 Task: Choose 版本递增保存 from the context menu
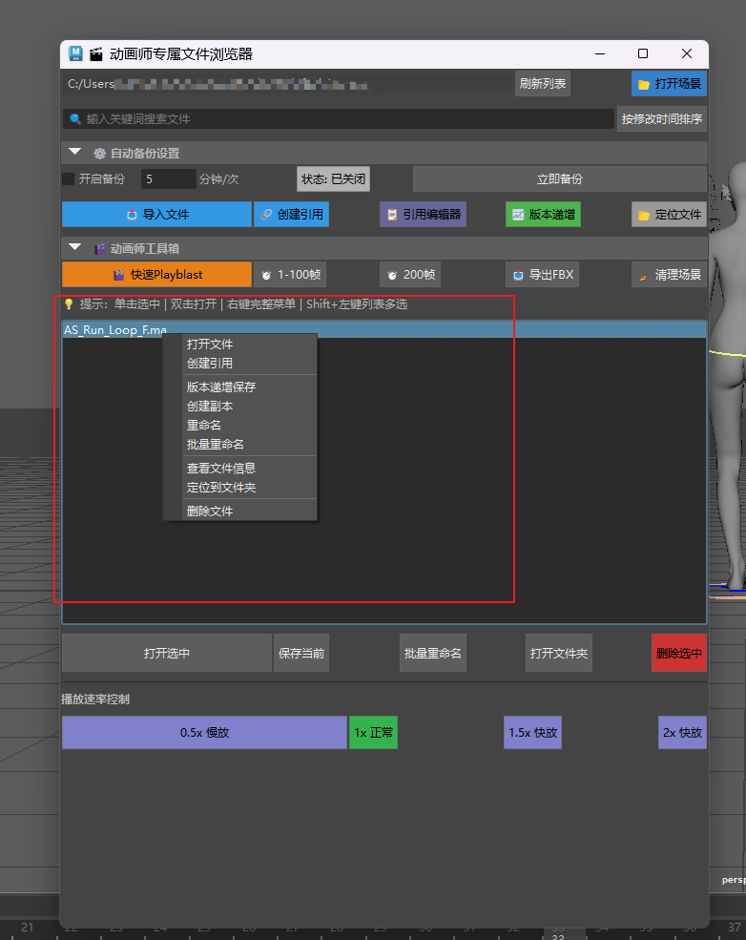coord(221,387)
